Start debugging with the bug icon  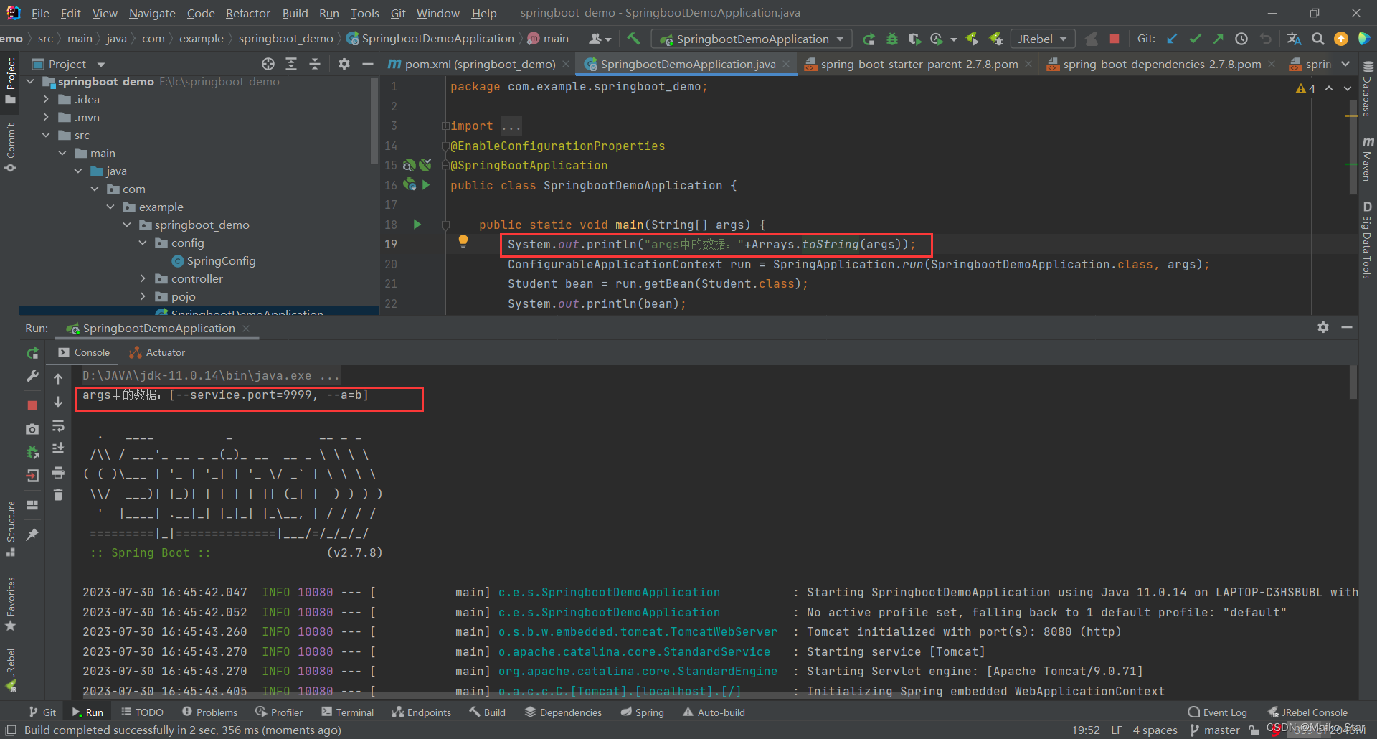(892, 39)
